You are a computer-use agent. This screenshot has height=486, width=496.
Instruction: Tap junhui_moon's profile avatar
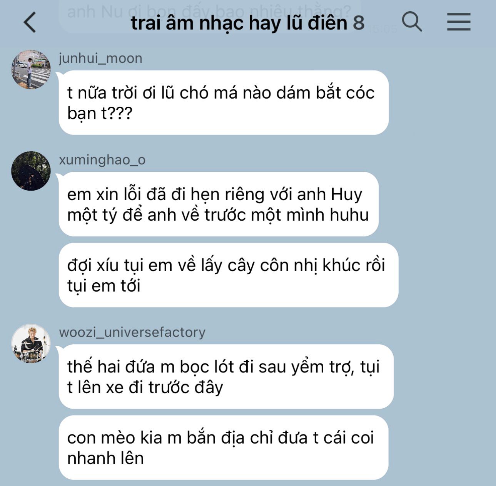pos(31,70)
